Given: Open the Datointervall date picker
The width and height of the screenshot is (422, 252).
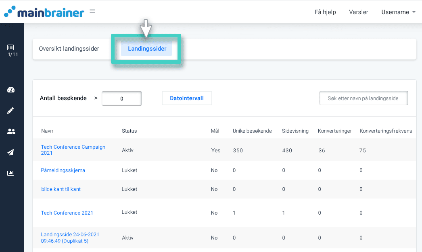Looking at the screenshot, I should point(187,98).
